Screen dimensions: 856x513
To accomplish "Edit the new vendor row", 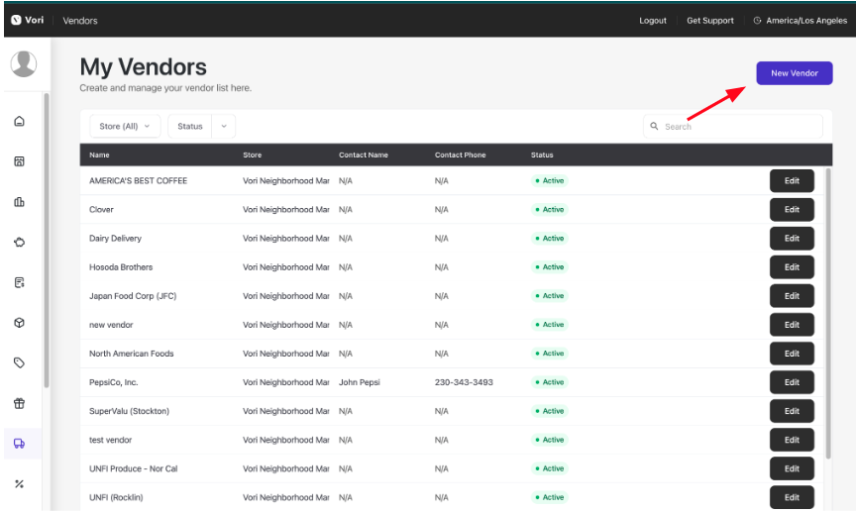I will (x=792, y=325).
